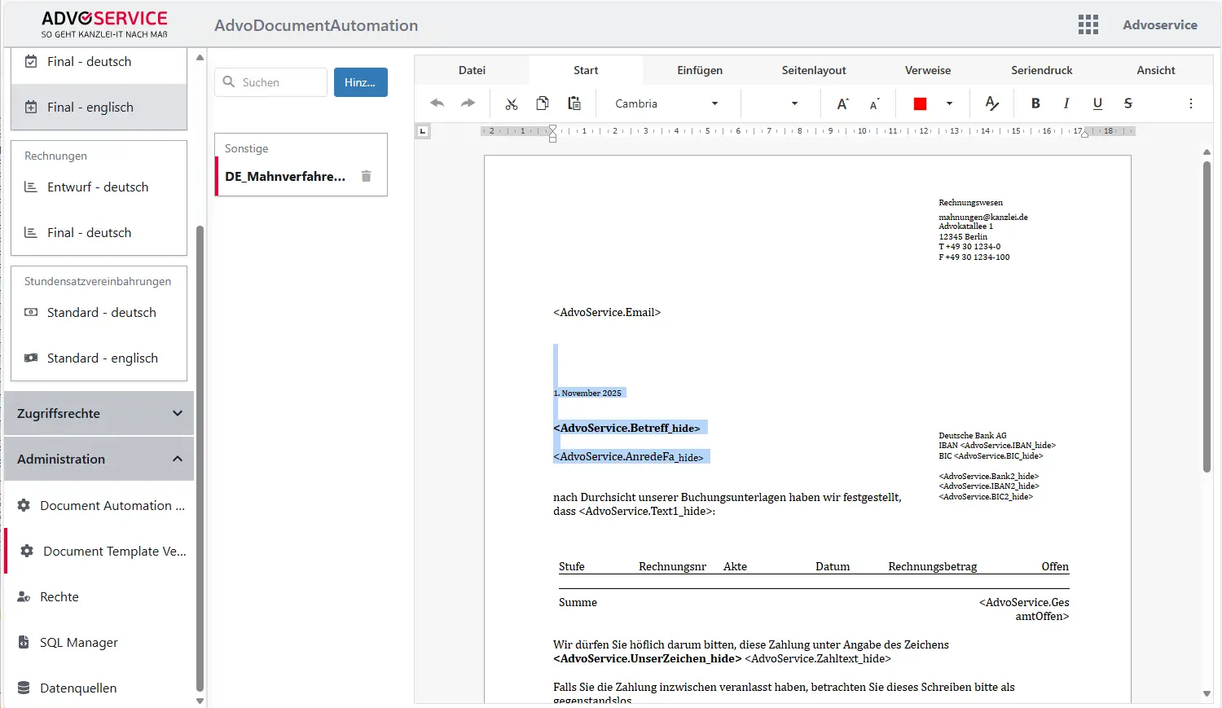Click the Hinz... button above the template list

[360, 82]
